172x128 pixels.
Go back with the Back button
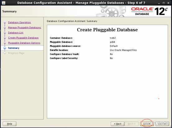[x=118, y=124]
